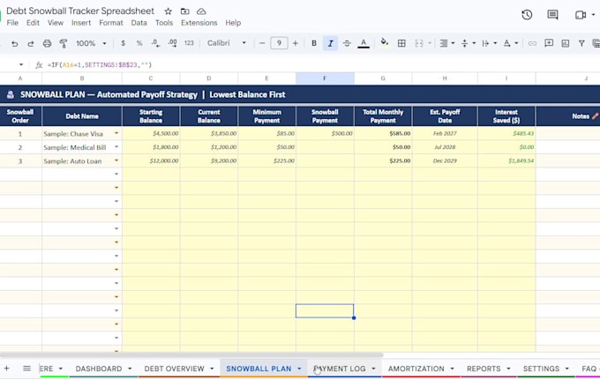600x380 pixels.
Task: Open the Insert menu
Action: coord(81,23)
